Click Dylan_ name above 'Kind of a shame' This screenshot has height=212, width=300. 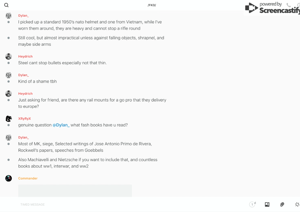tap(23, 75)
